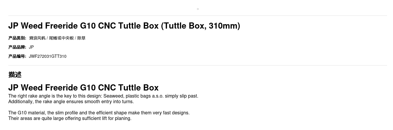Click the sentence starting 'The right rake angle'
The width and height of the screenshot is (393, 130).
tap(103, 96)
